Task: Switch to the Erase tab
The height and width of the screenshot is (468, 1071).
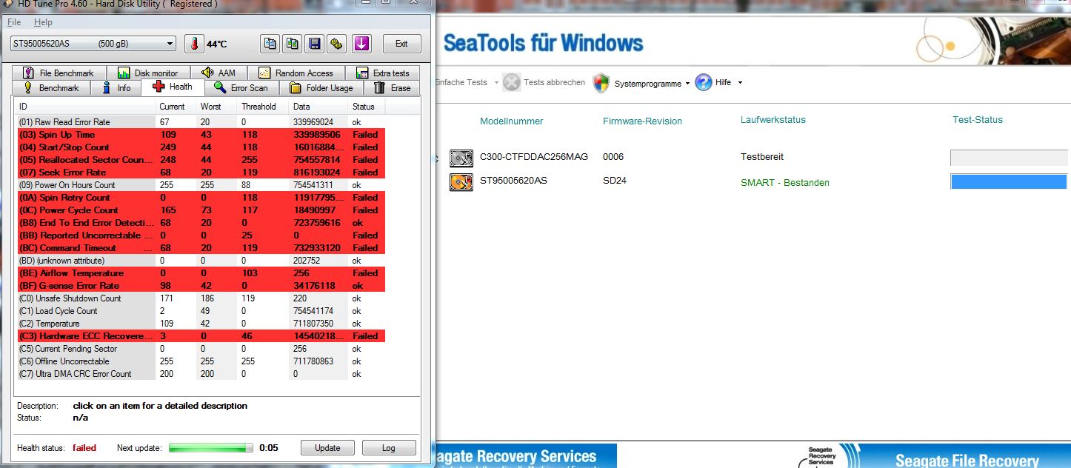Action: coord(392,87)
